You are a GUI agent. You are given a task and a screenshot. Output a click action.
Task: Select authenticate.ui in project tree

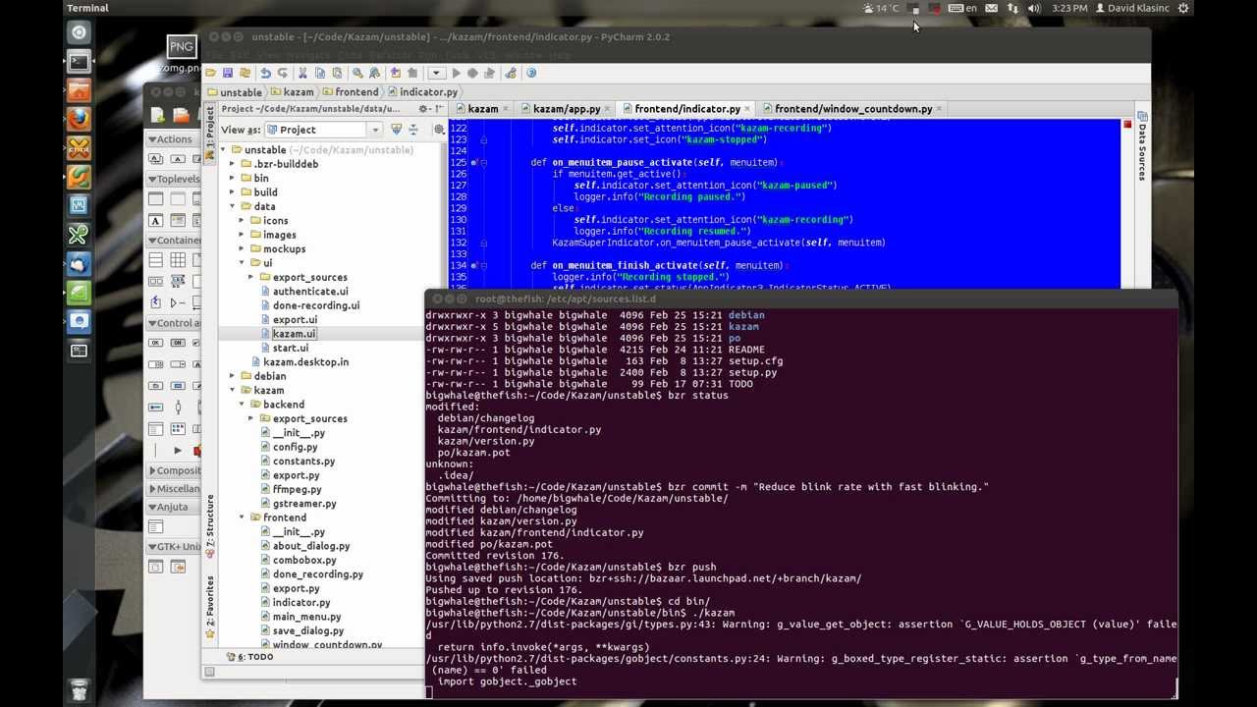(x=310, y=292)
